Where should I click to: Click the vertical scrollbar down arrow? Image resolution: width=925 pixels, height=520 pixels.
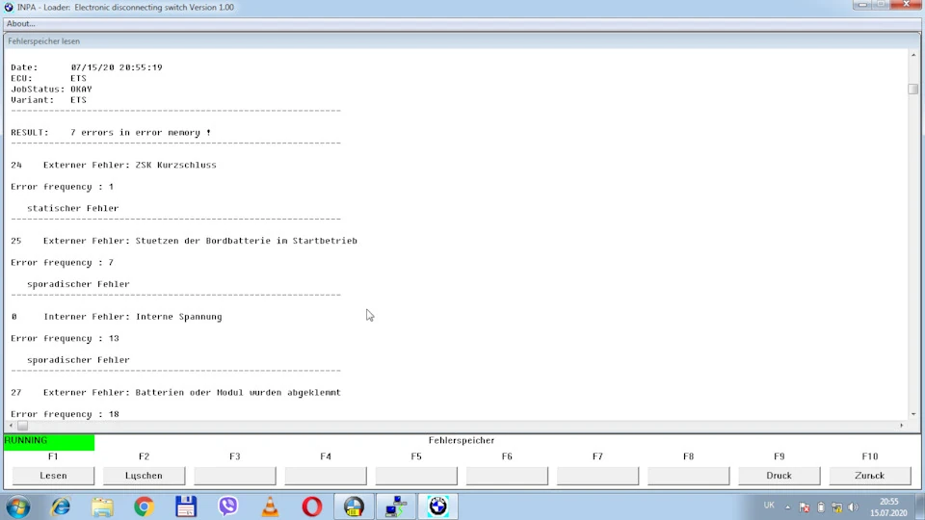(x=913, y=414)
